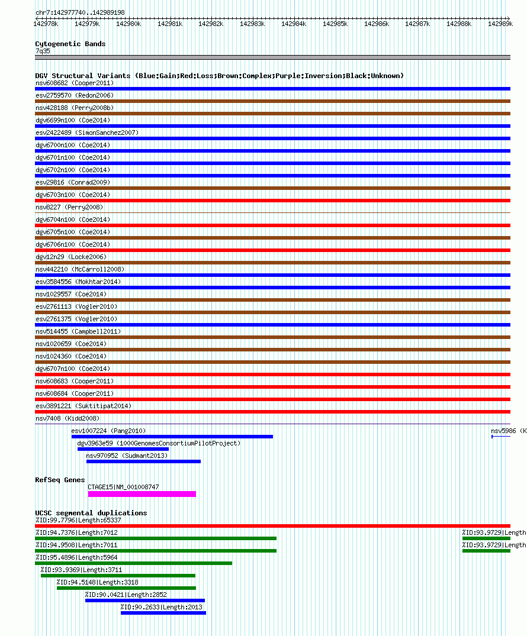Open dgv6699n100 (Coe2014) variant entry
The image size is (527, 636).
(73, 120)
